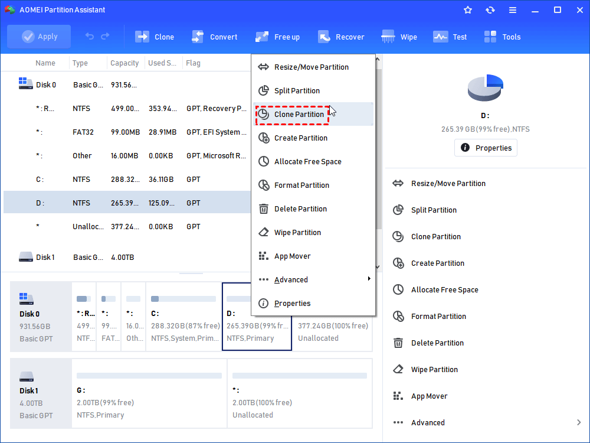
Task: Choose Properties in context menu
Action: [313, 303]
